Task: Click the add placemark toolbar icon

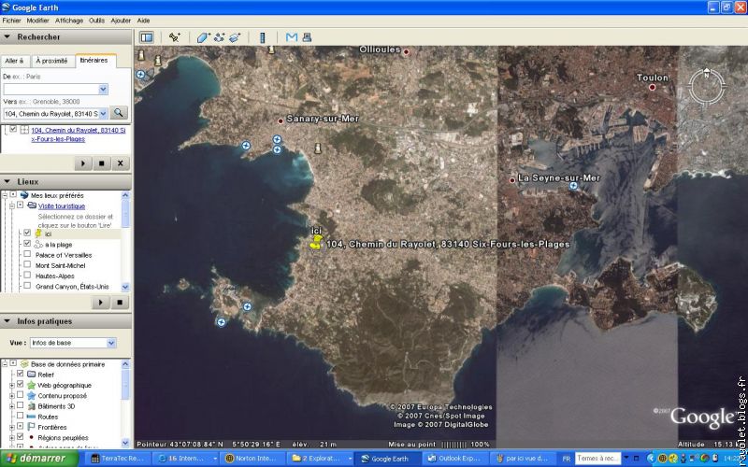Action: point(174,37)
